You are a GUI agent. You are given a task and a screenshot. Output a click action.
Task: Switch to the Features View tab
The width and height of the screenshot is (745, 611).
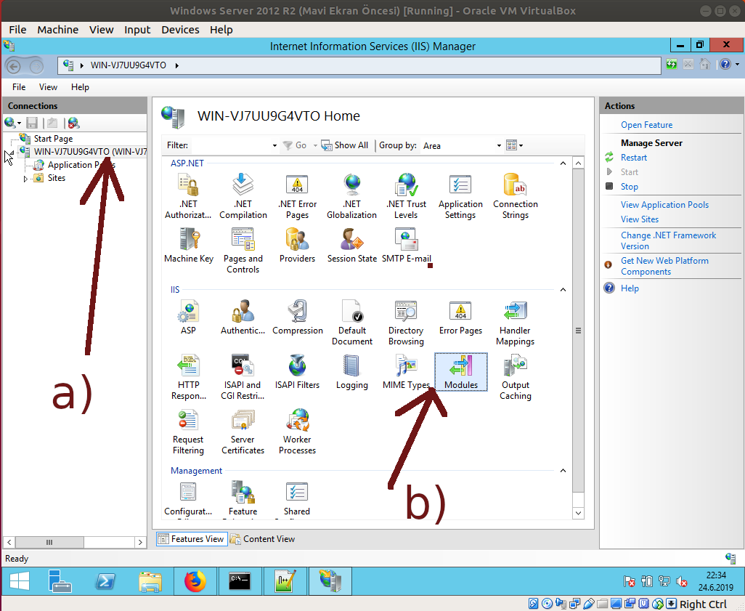click(192, 539)
